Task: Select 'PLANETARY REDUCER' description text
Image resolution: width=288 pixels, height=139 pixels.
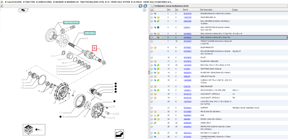Action: tap(209, 61)
